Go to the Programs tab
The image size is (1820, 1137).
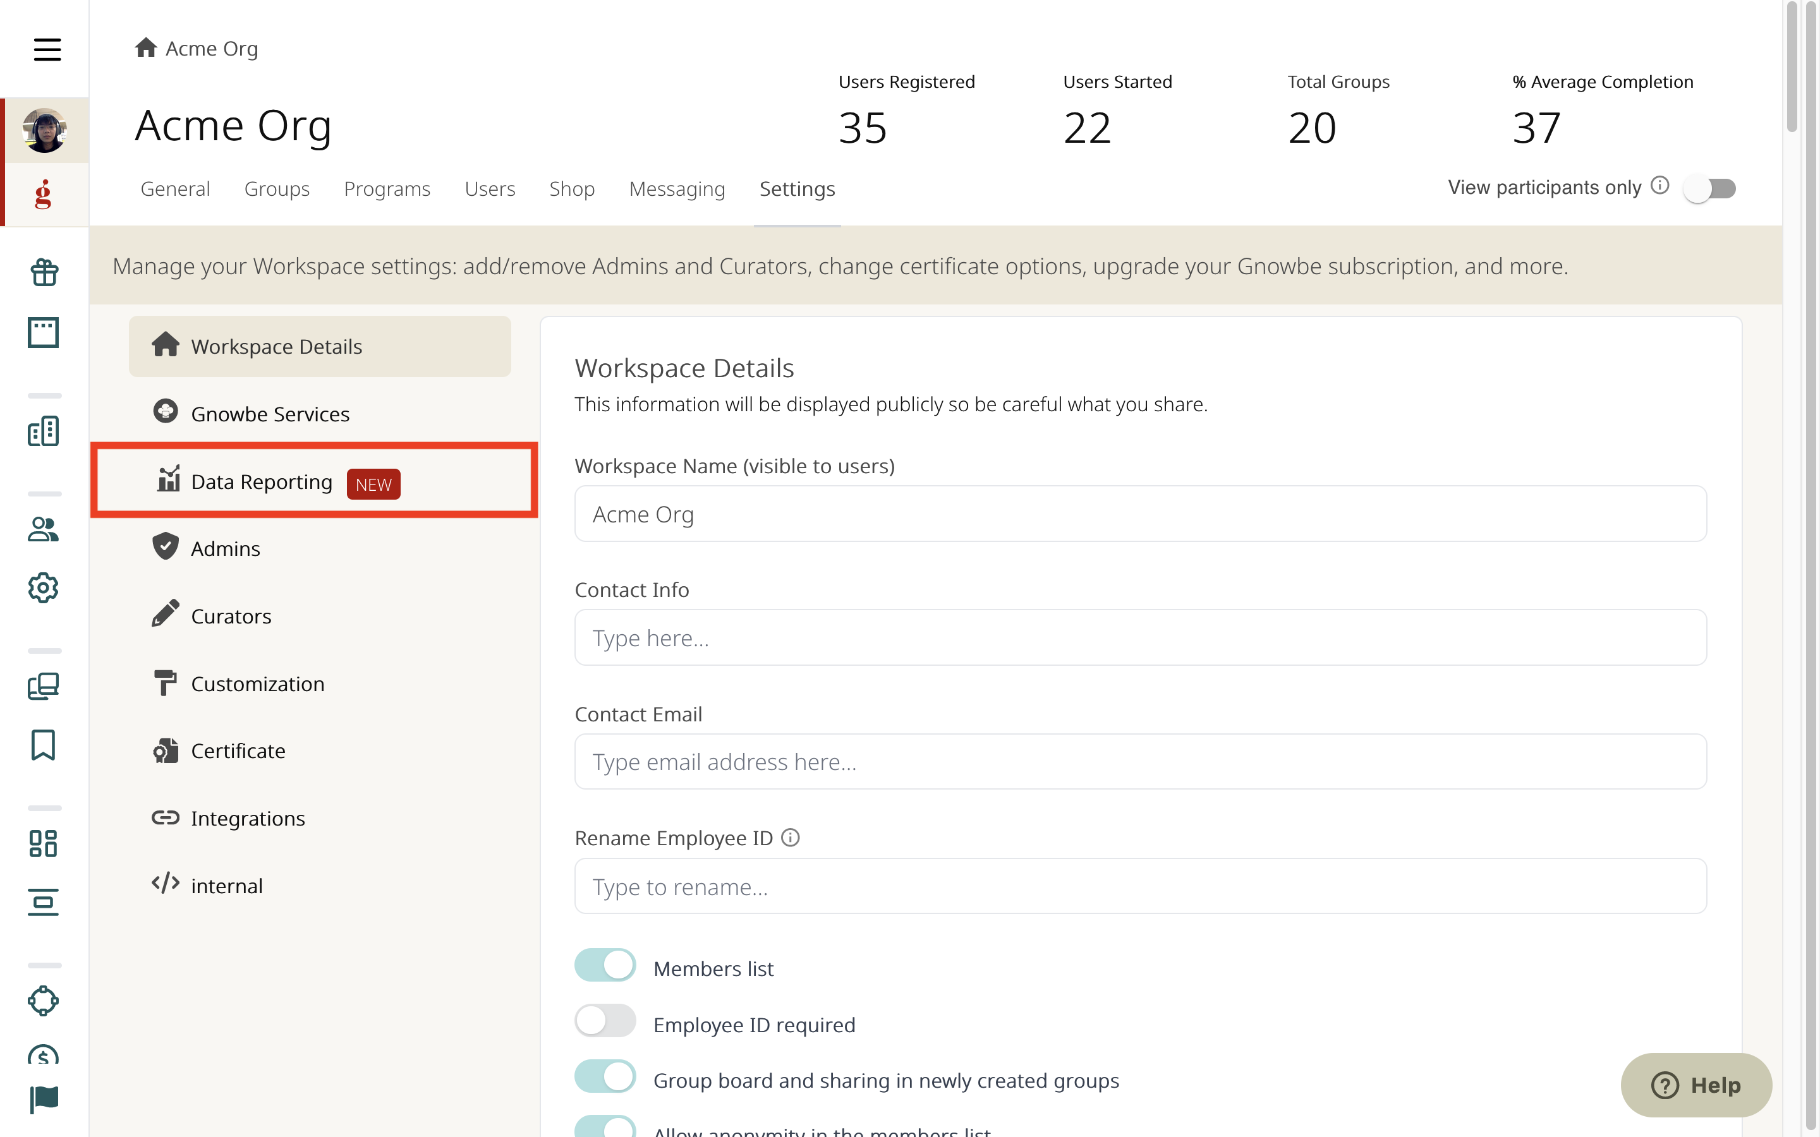click(387, 189)
